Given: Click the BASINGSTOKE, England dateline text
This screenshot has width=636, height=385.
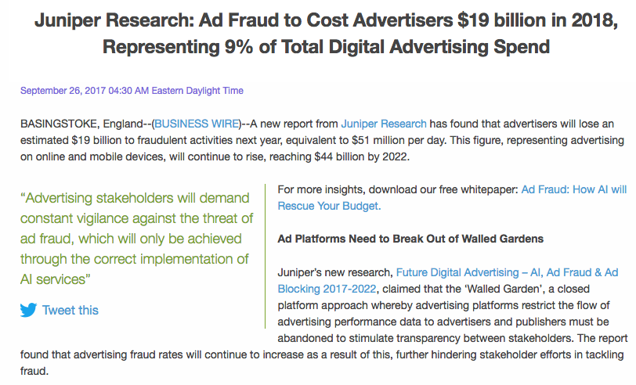Looking at the screenshot, I should click(x=85, y=124).
